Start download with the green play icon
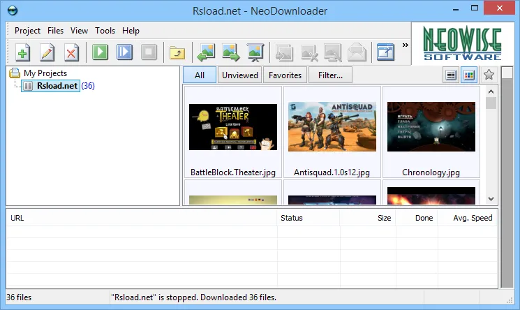Image resolution: width=520 pixels, height=310 pixels. [x=100, y=52]
